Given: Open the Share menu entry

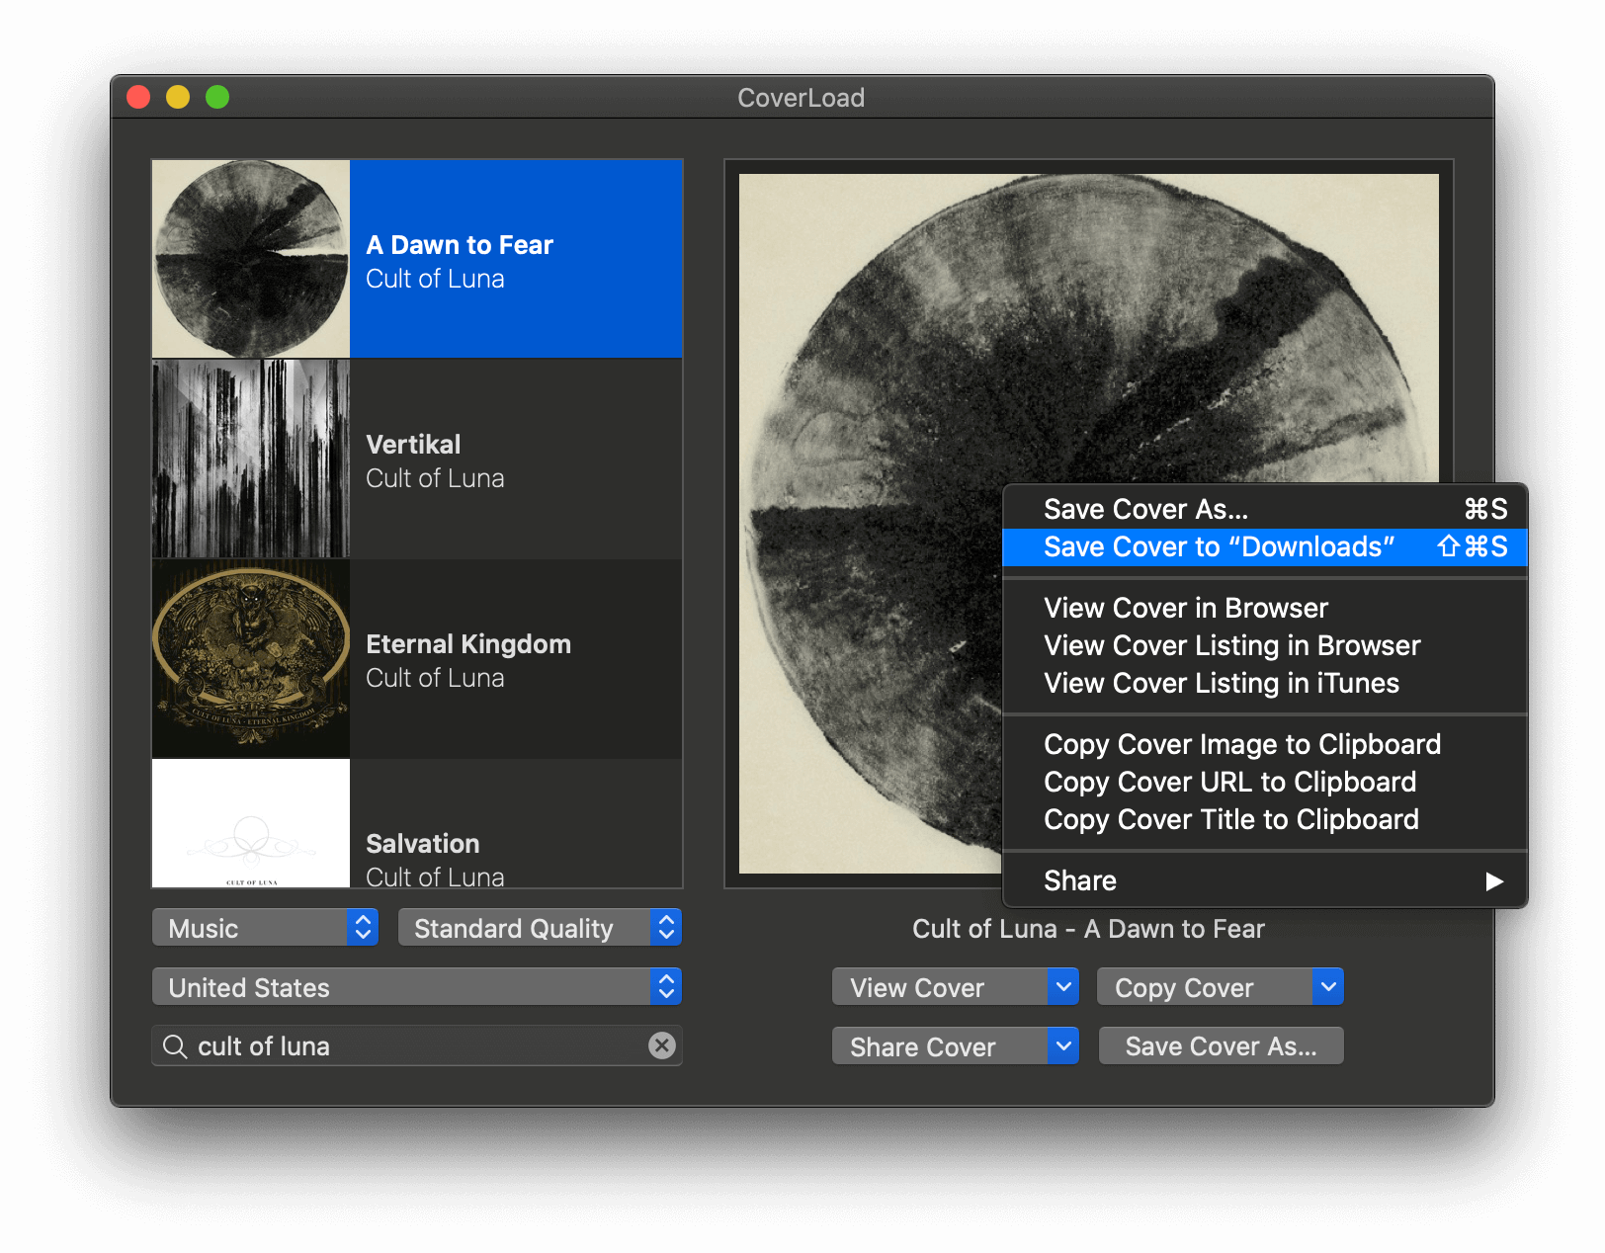Looking at the screenshot, I should pos(1265,880).
